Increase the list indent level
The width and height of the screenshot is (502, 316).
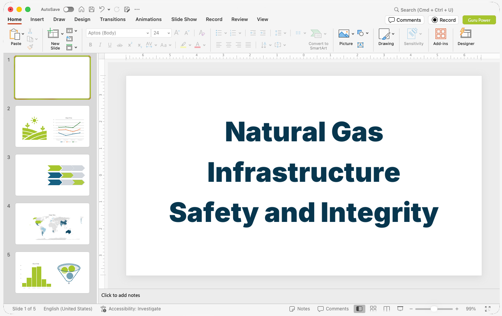pos(263,33)
